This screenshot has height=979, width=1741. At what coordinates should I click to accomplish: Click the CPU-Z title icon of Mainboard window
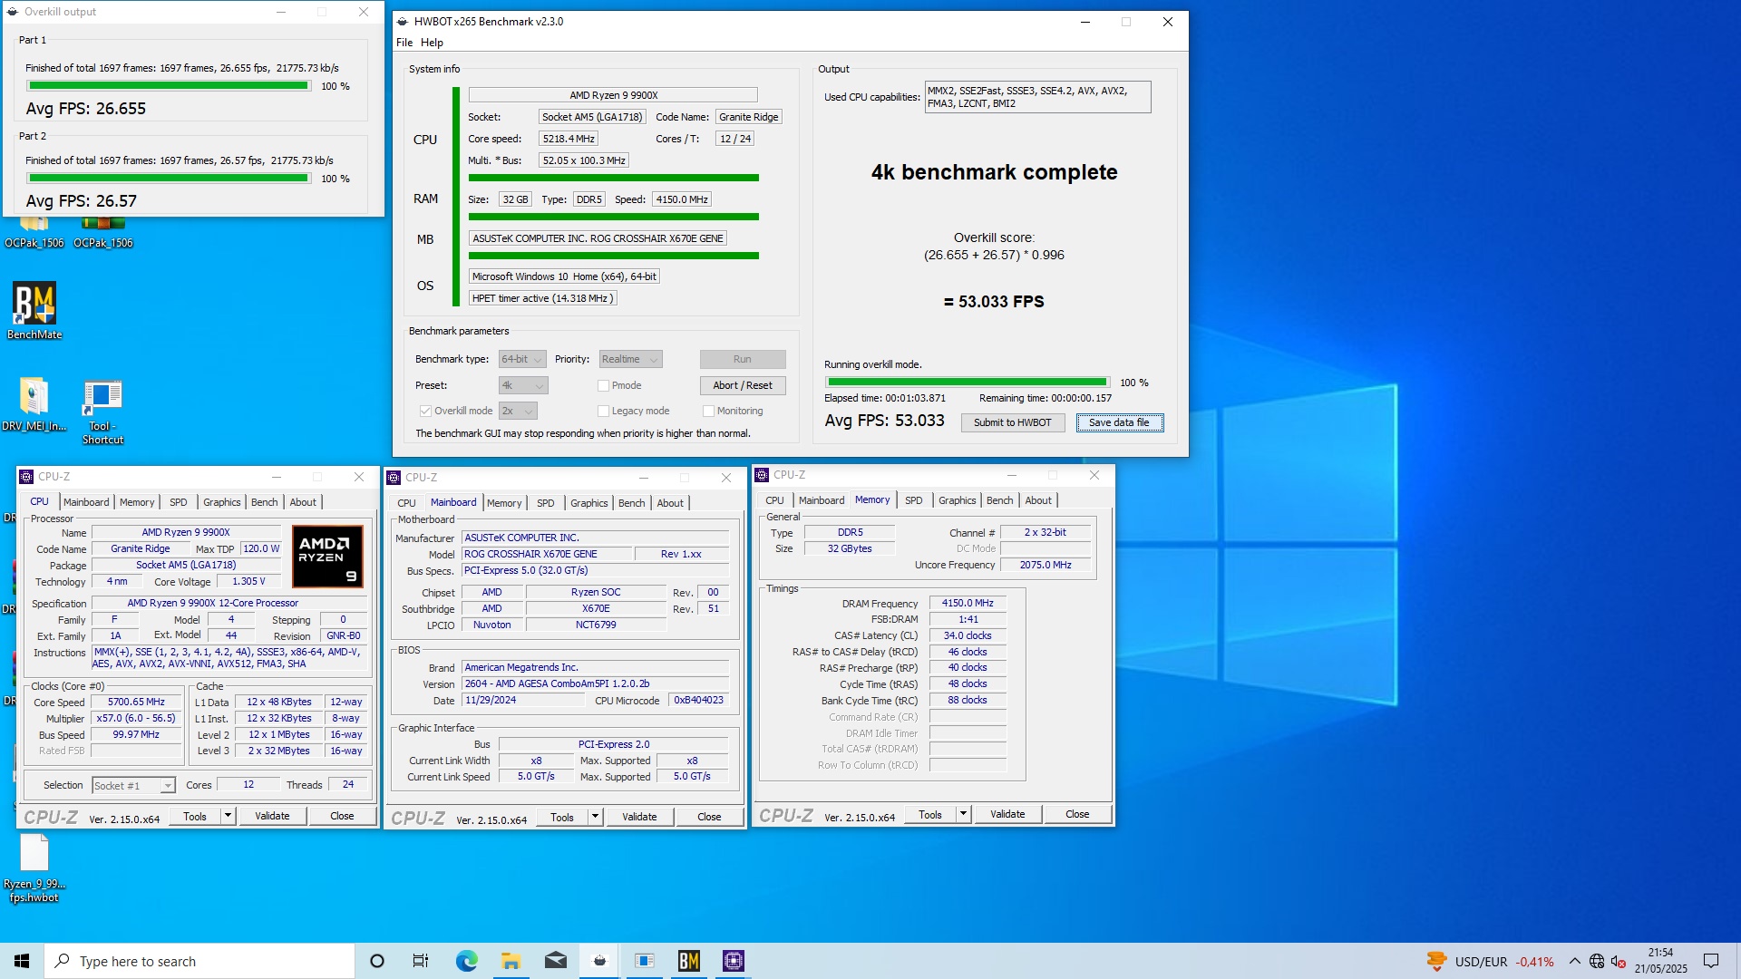394,478
